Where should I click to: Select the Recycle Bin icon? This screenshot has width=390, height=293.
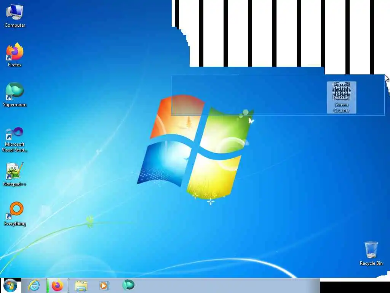371,253
